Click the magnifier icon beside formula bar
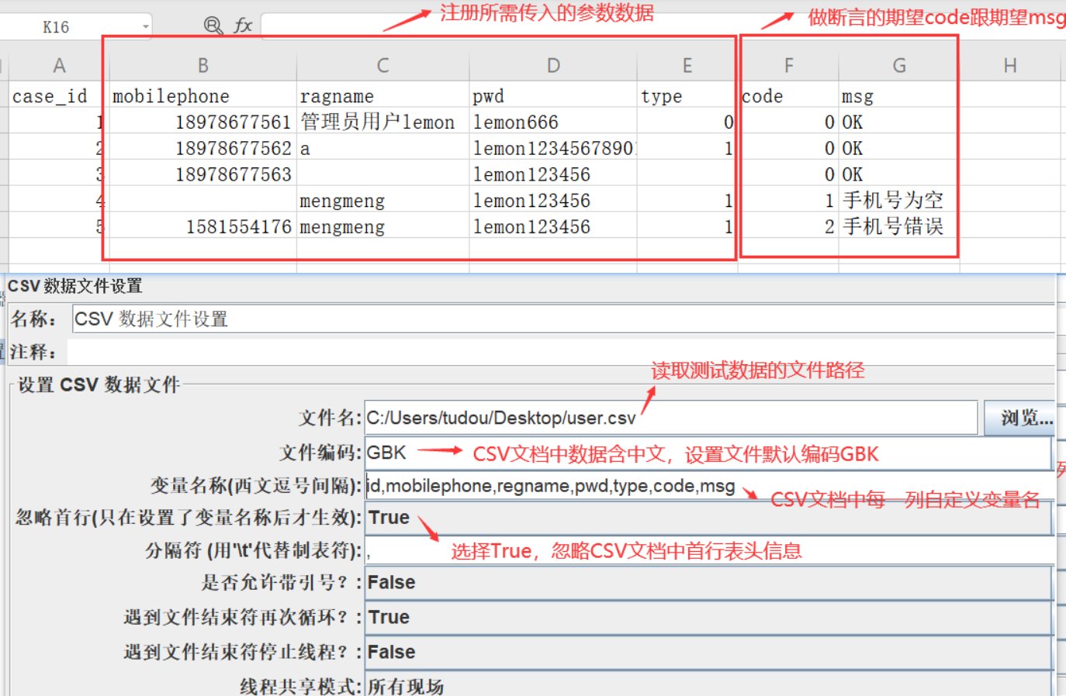Viewport: 1066px width, 696px height. point(213,26)
